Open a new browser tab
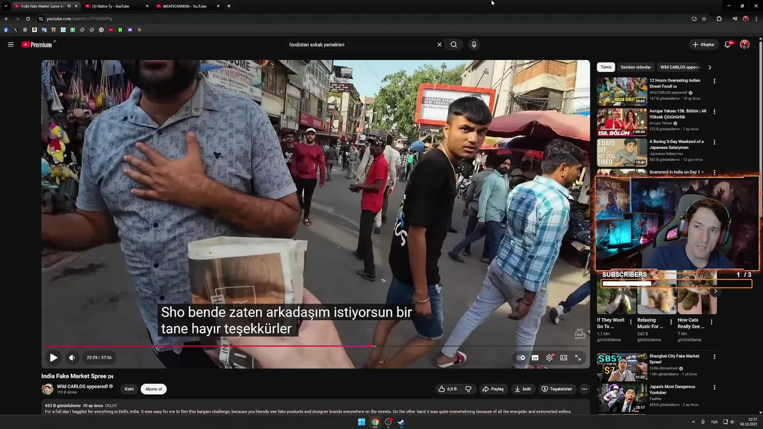763x429 pixels. click(229, 6)
